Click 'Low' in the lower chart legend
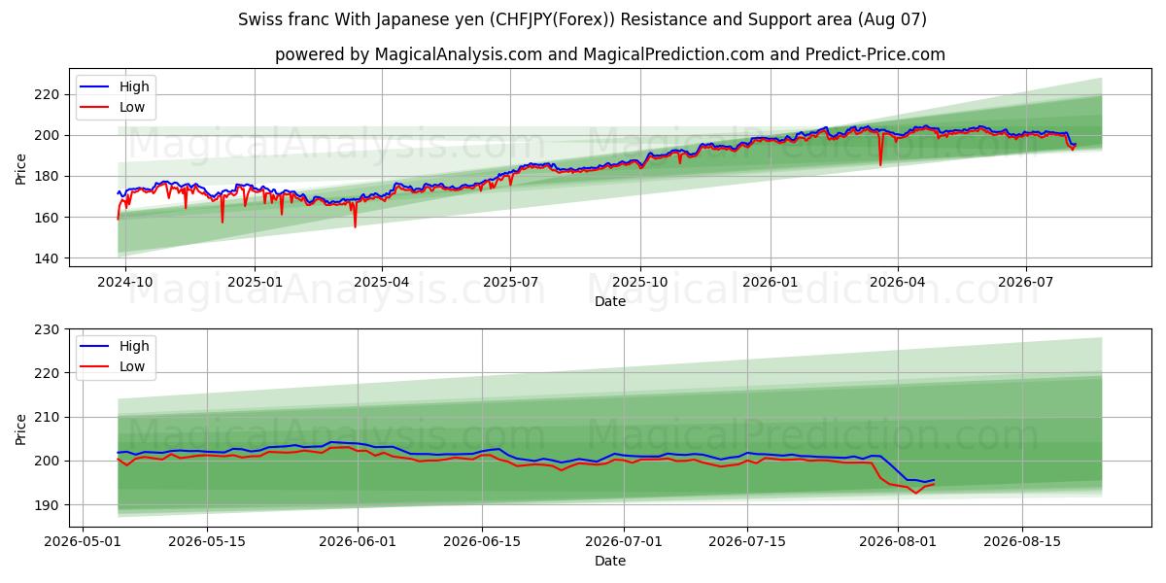This screenshot has height=583, width=1166. [x=132, y=366]
